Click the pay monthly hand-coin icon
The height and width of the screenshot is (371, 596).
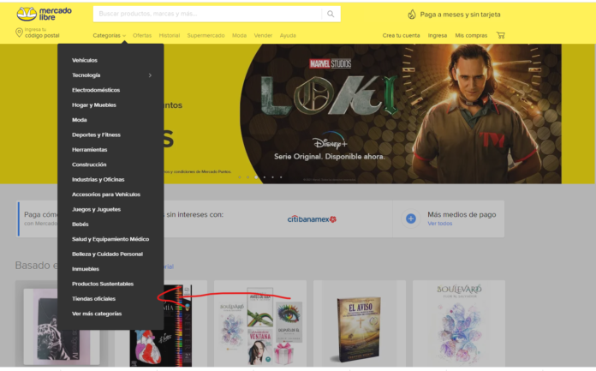[x=411, y=15]
